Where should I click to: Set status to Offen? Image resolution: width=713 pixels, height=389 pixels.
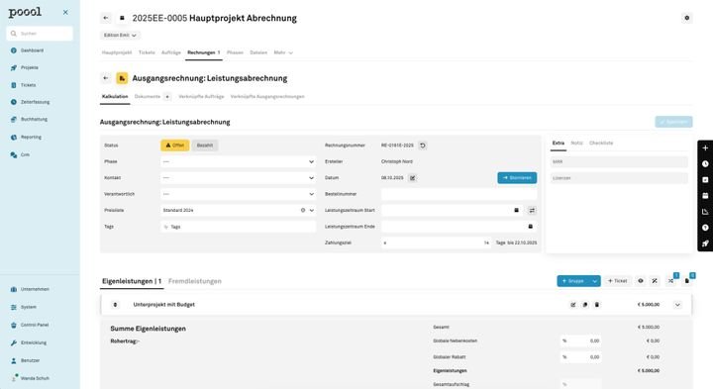pos(174,146)
